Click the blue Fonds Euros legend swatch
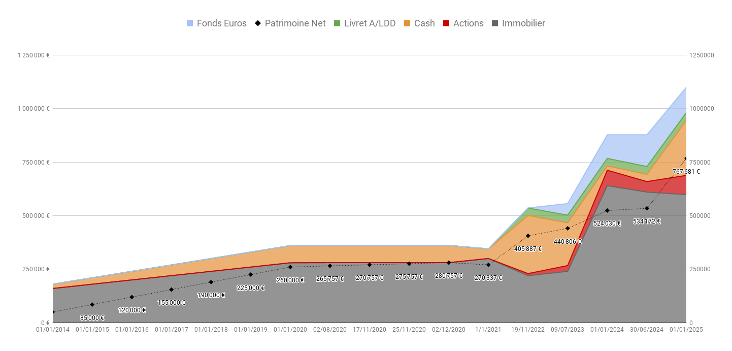Viewport: 732px width, 351px height. pyautogui.click(x=190, y=23)
